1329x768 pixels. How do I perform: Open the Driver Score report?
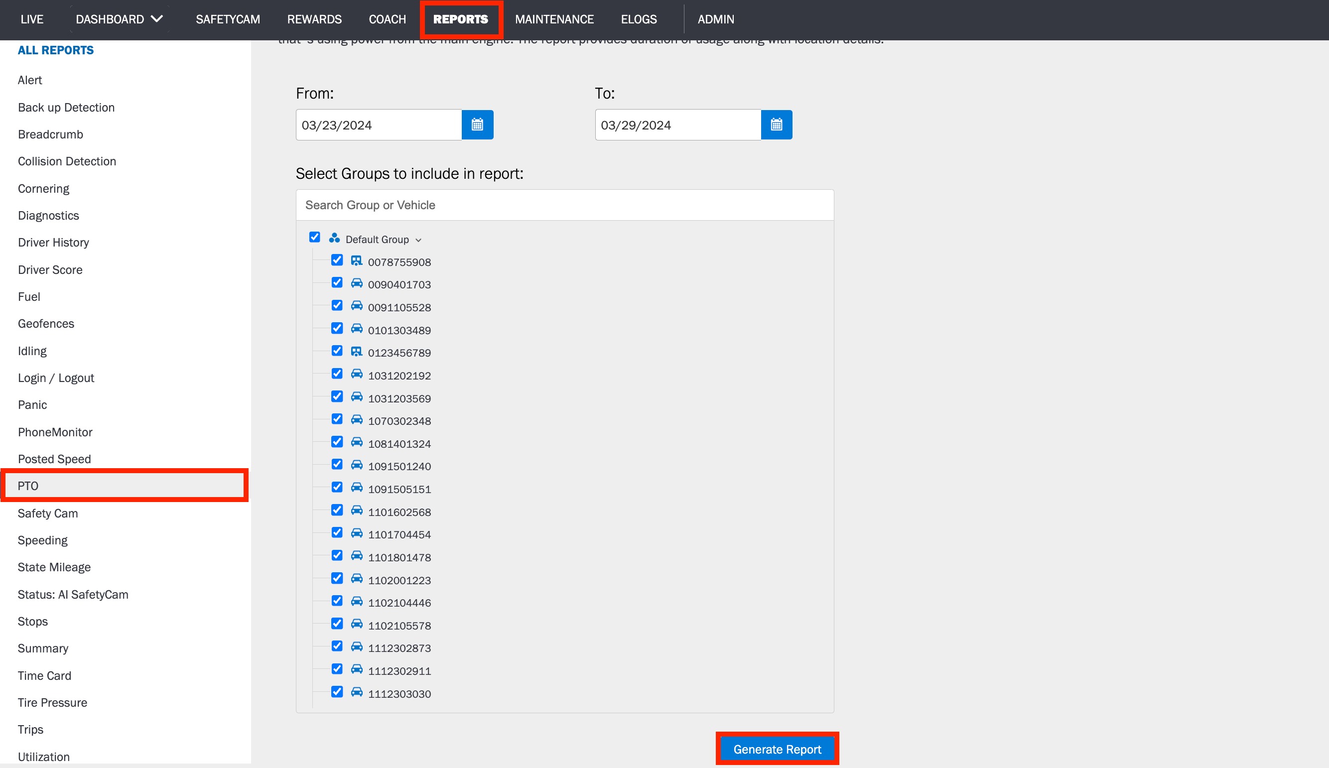(x=50, y=269)
